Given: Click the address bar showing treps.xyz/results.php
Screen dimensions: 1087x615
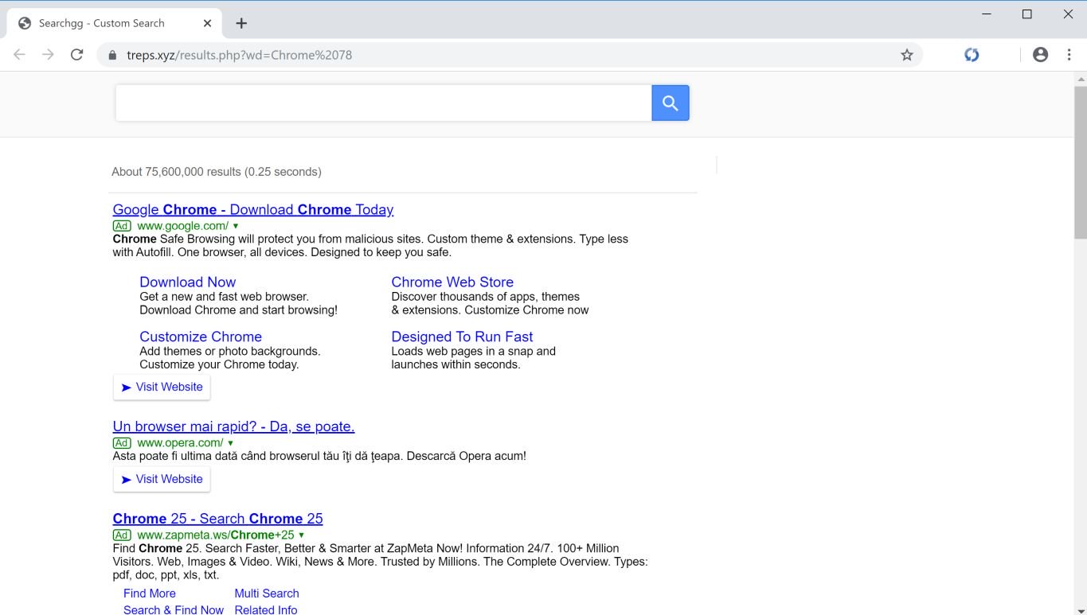Looking at the screenshot, I should pos(510,55).
